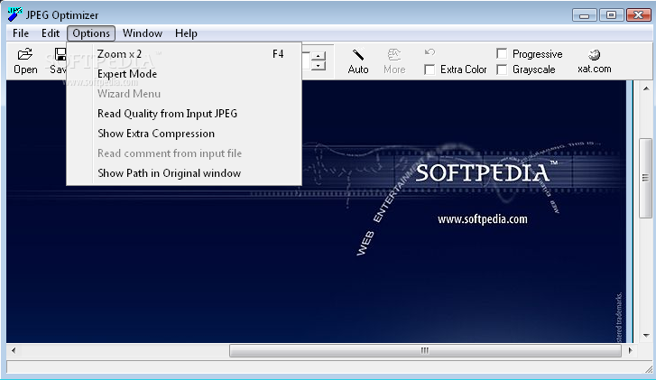Click the JPEG Optimizer title bar icon
The height and width of the screenshot is (380, 656).
14,14
